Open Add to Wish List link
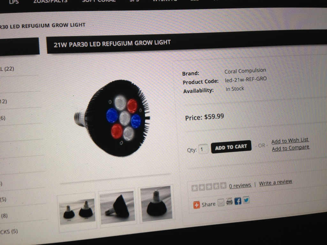The image size is (327, 245). (290, 141)
